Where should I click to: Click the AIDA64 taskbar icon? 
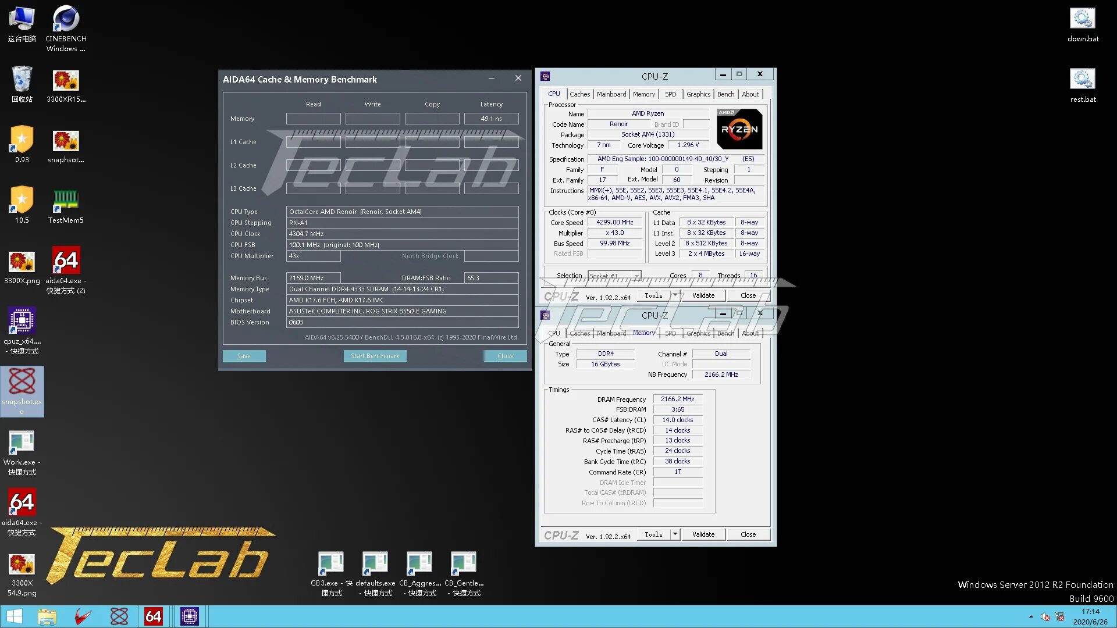pyautogui.click(x=154, y=616)
